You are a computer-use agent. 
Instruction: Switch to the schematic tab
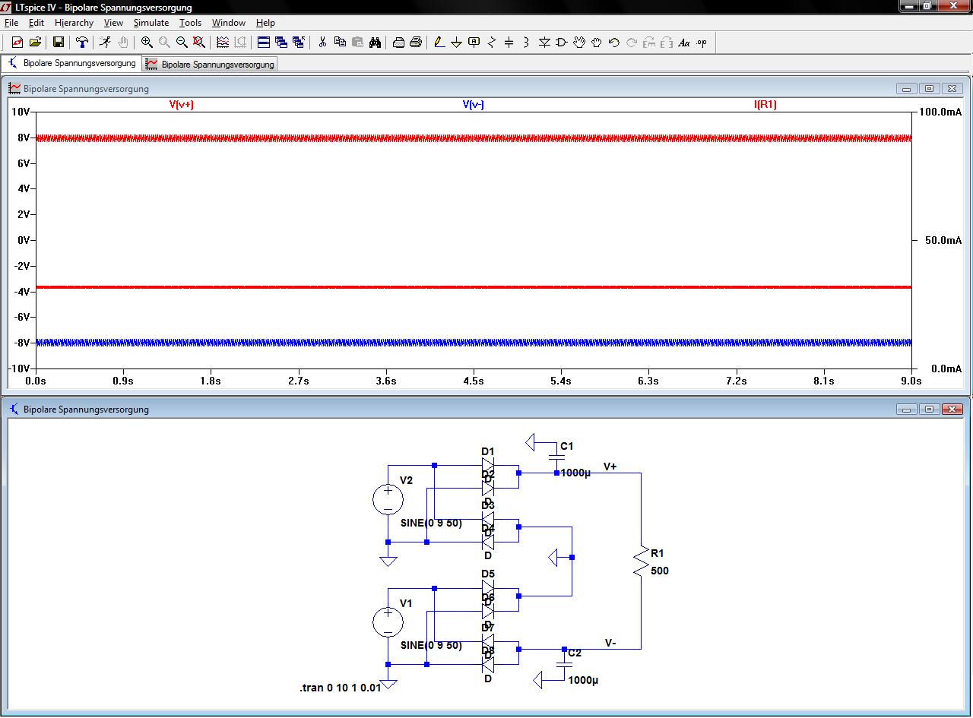[72, 63]
